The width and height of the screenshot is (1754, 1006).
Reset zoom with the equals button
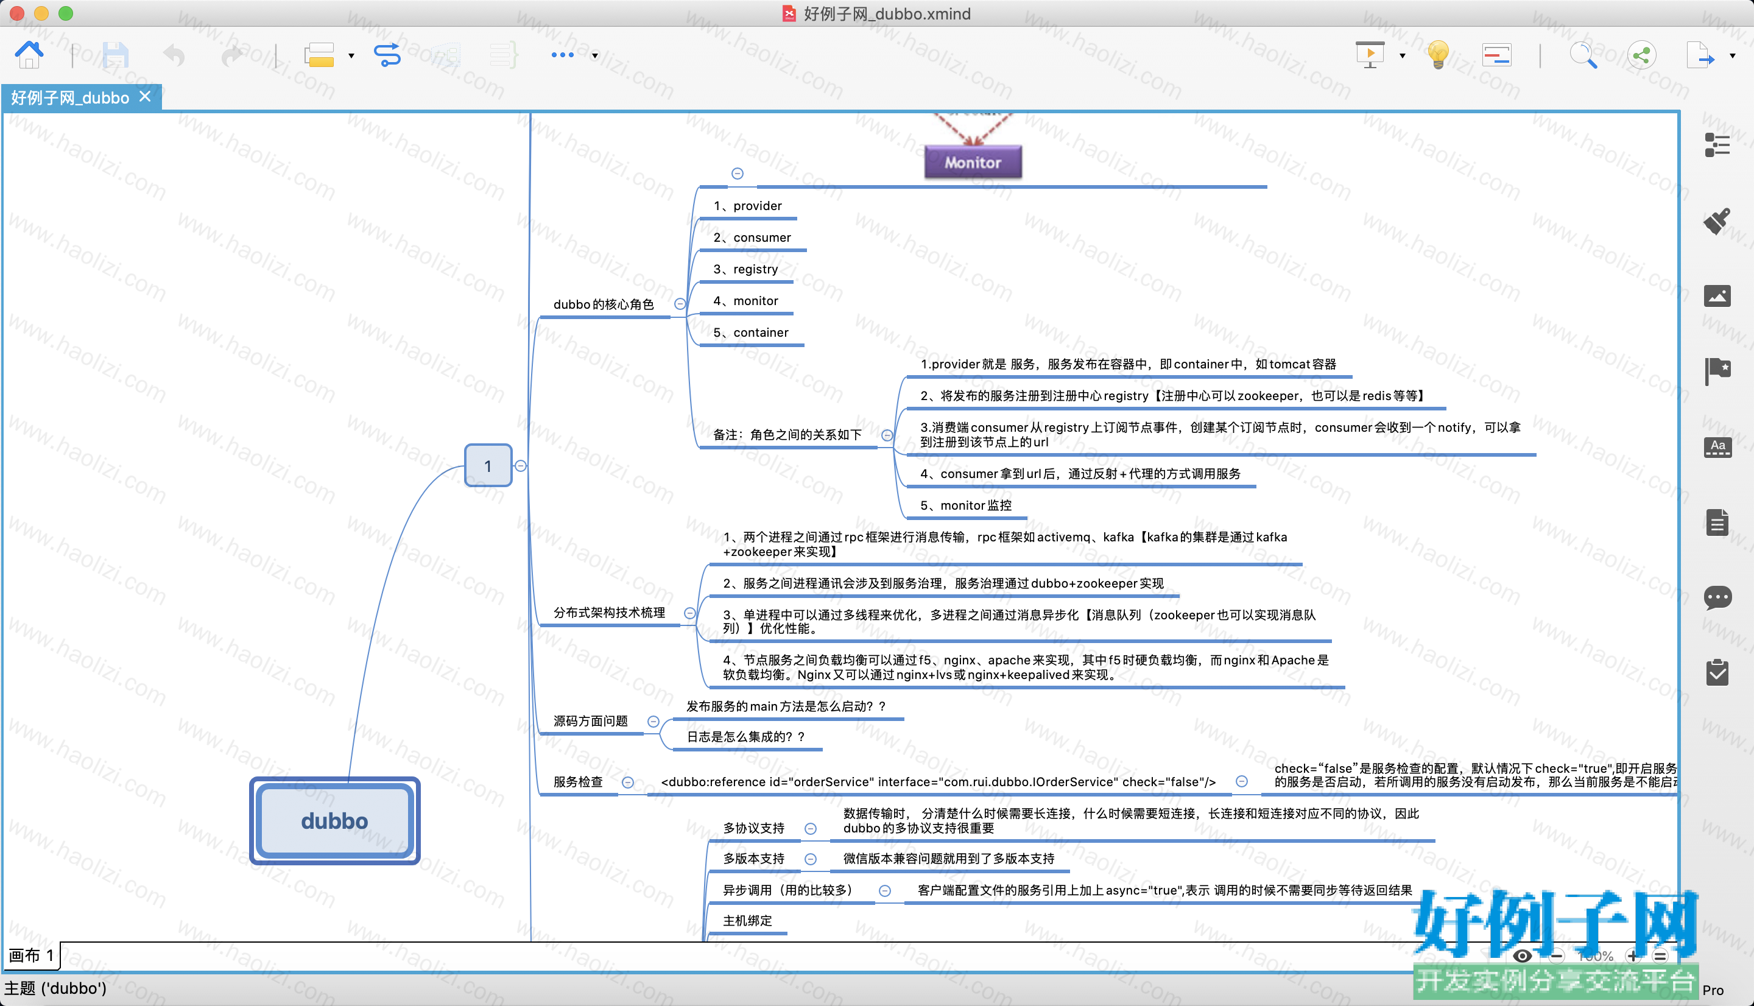click(x=1661, y=956)
